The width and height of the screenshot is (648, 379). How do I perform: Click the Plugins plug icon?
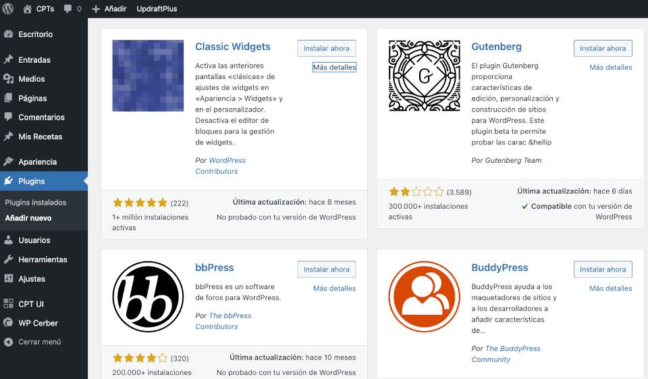coord(8,181)
